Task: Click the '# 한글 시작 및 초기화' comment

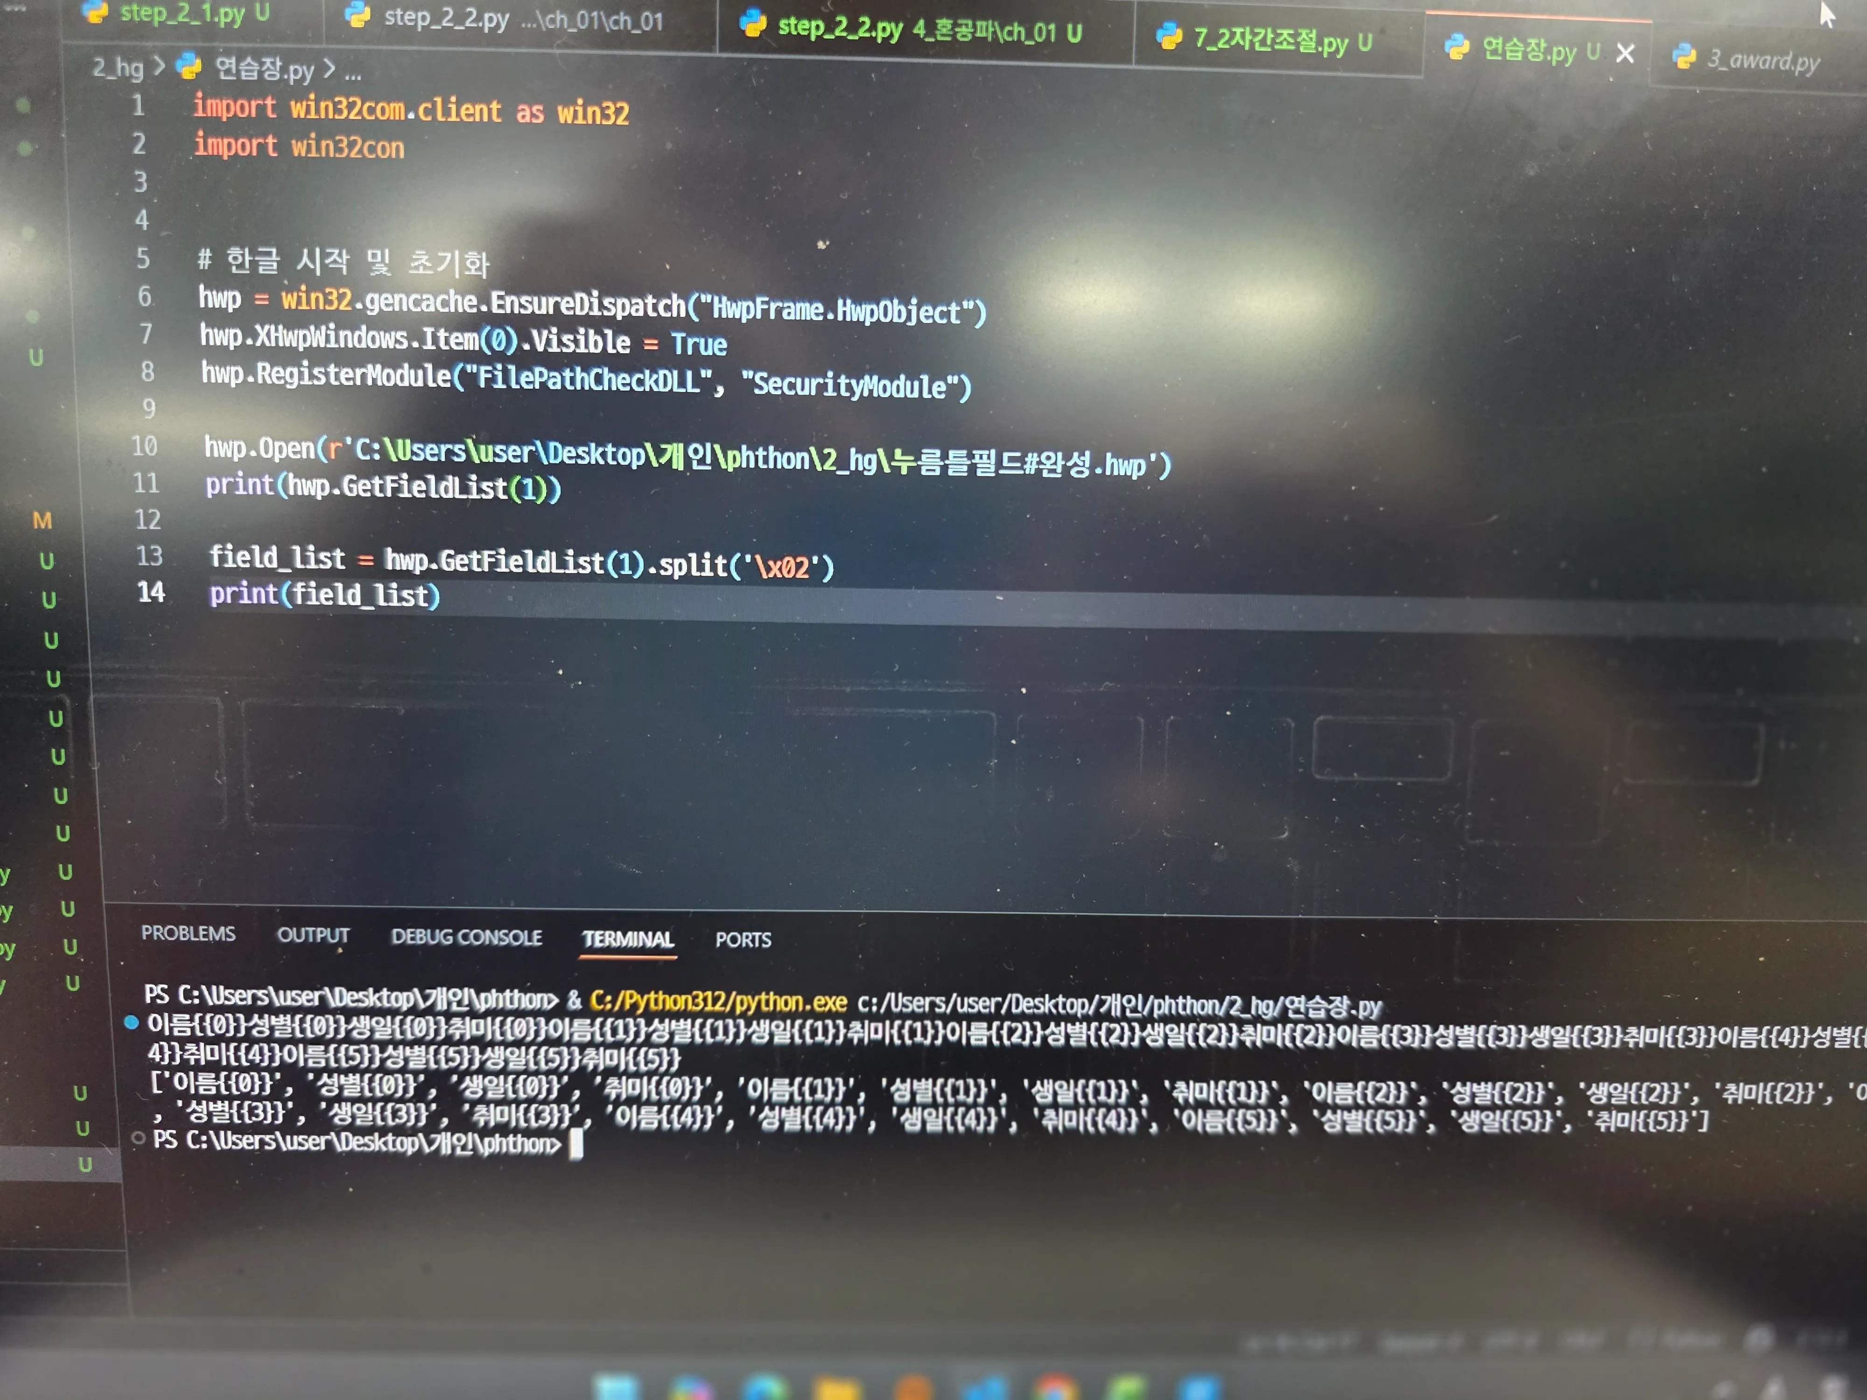Action: click(x=344, y=261)
